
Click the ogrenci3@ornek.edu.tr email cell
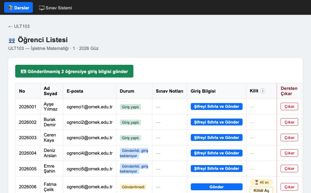pyautogui.click(x=90, y=138)
